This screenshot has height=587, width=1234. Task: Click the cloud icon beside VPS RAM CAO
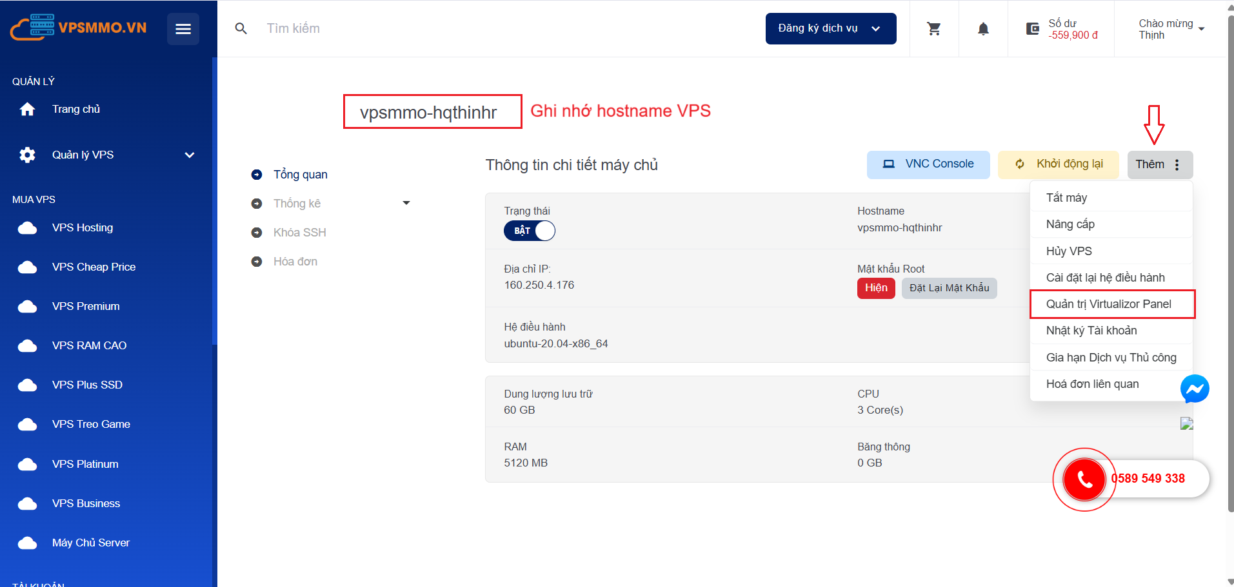pyautogui.click(x=27, y=346)
